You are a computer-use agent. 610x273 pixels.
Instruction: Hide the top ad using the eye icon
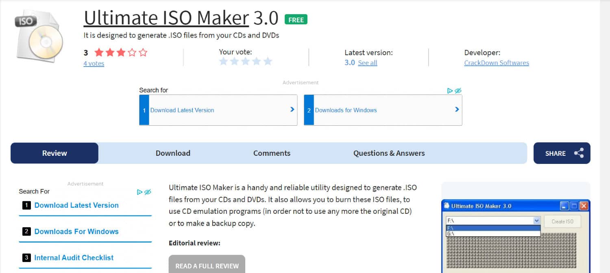[458, 90]
